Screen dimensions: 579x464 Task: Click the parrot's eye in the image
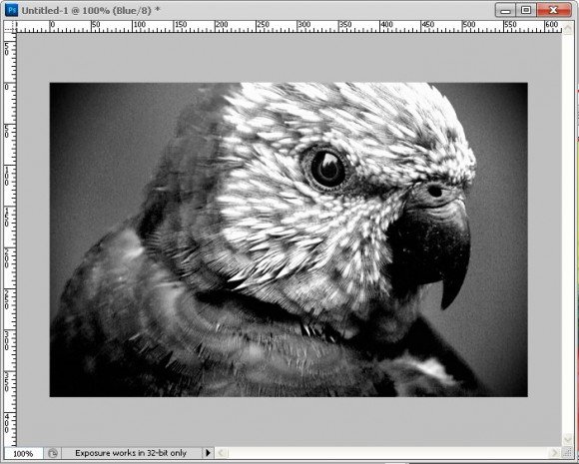[x=327, y=169]
